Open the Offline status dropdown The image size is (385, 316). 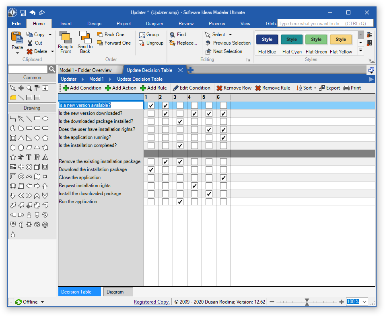[x=43, y=302]
